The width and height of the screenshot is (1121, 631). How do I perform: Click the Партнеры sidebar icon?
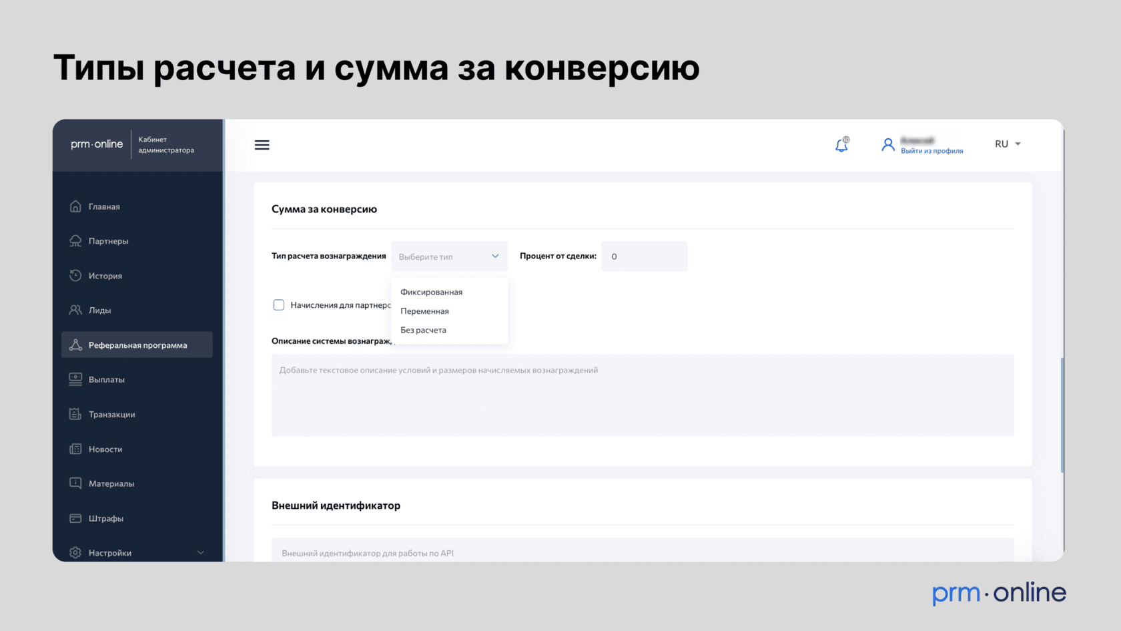(x=75, y=241)
